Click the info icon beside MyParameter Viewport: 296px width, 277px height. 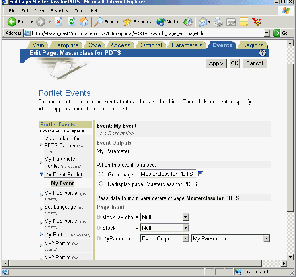tap(98, 238)
